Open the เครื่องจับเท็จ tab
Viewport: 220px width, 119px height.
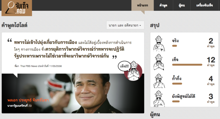(205, 5)
